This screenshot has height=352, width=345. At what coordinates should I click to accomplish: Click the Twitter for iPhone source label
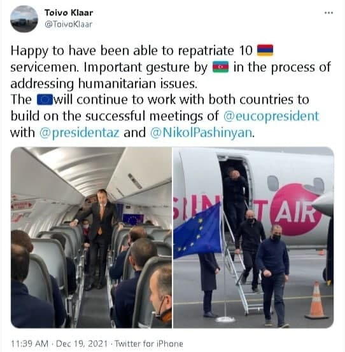[149, 344]
